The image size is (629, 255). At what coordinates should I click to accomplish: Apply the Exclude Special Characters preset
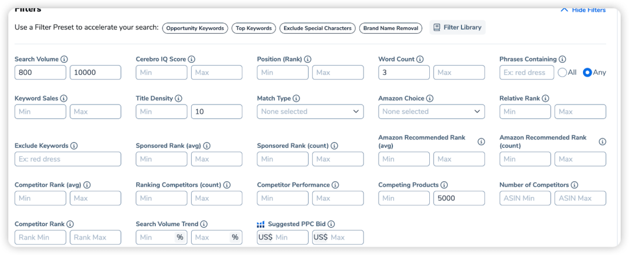pyautogui.click(x=317, y=28)
